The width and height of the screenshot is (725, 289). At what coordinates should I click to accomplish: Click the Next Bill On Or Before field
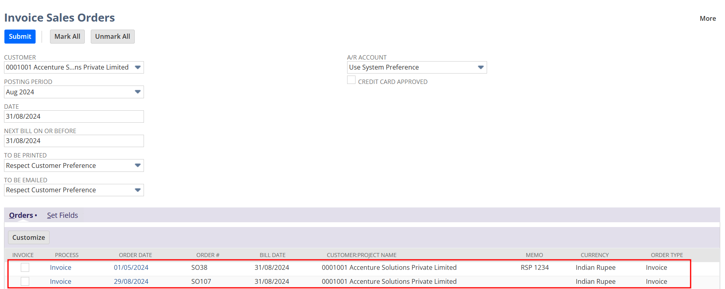74,141
